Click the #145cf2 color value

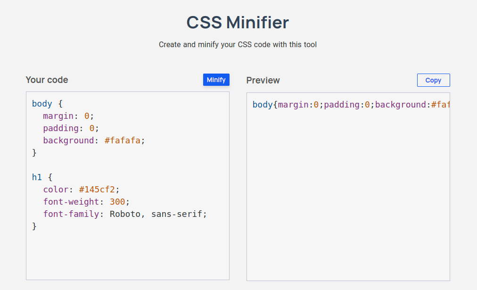[x=97, y=190]
